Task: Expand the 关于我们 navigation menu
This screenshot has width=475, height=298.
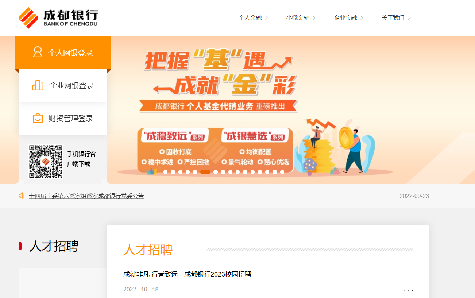Action: click(396, 18)
